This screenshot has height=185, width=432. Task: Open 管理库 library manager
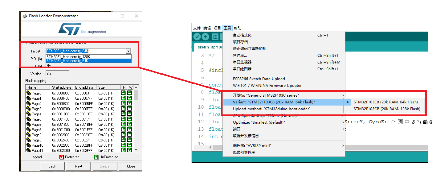click(x=283, y=55)
